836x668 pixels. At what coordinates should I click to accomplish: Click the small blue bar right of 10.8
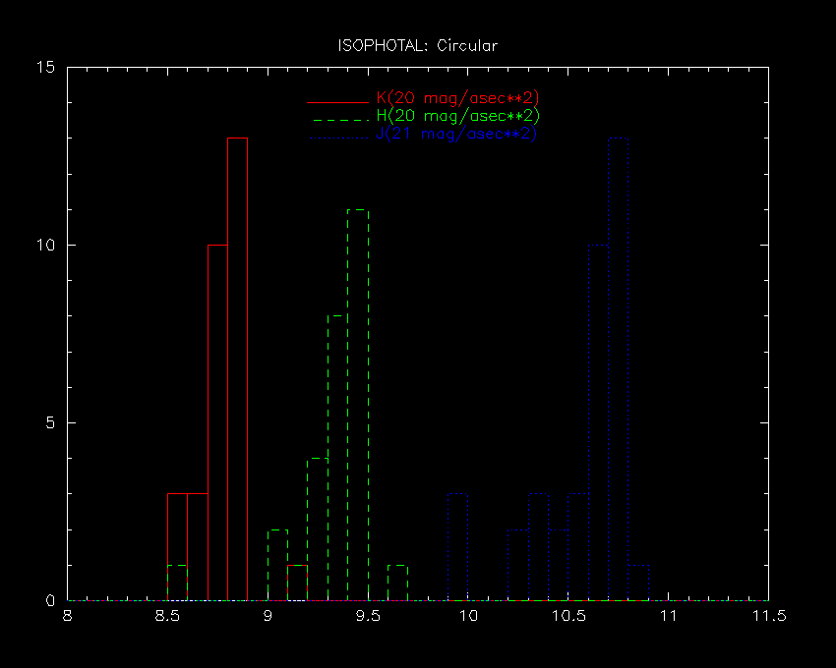pyautogui.click(x=638, y=583)
